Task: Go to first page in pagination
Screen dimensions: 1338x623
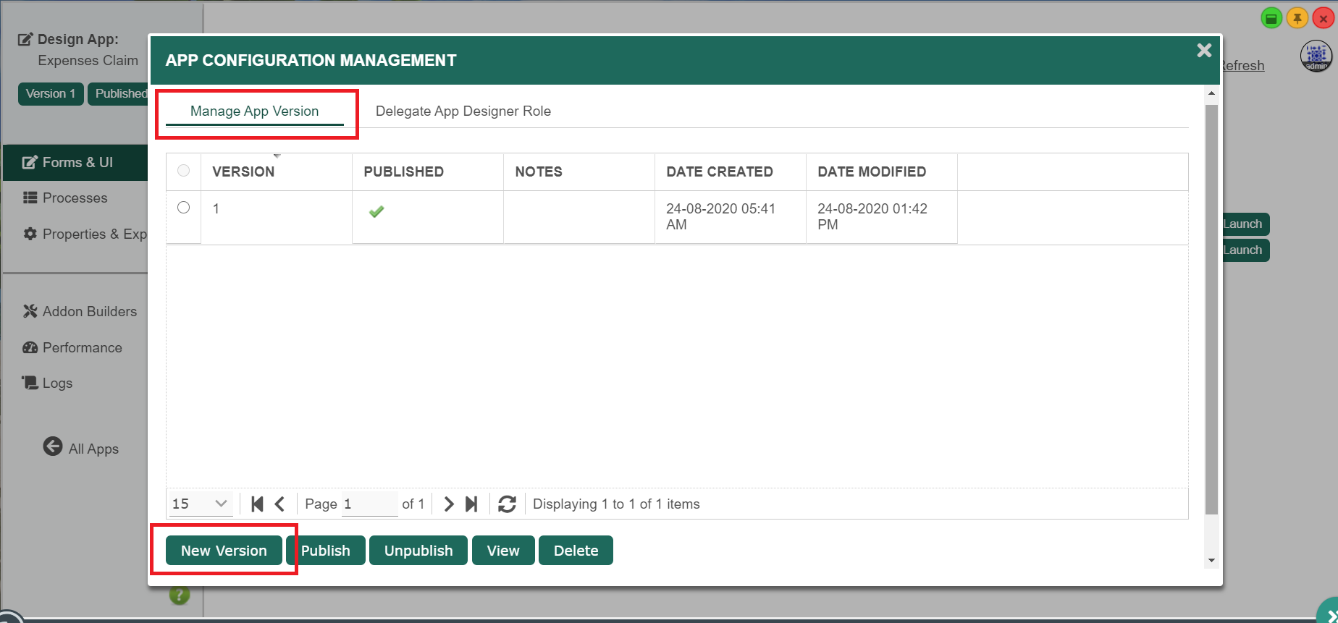Action: click(x=257, y=504)
